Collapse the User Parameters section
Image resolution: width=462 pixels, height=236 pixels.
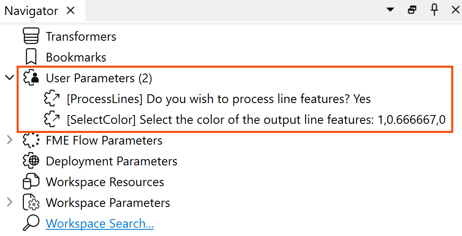pyautogui.click(x=10, y=78)
